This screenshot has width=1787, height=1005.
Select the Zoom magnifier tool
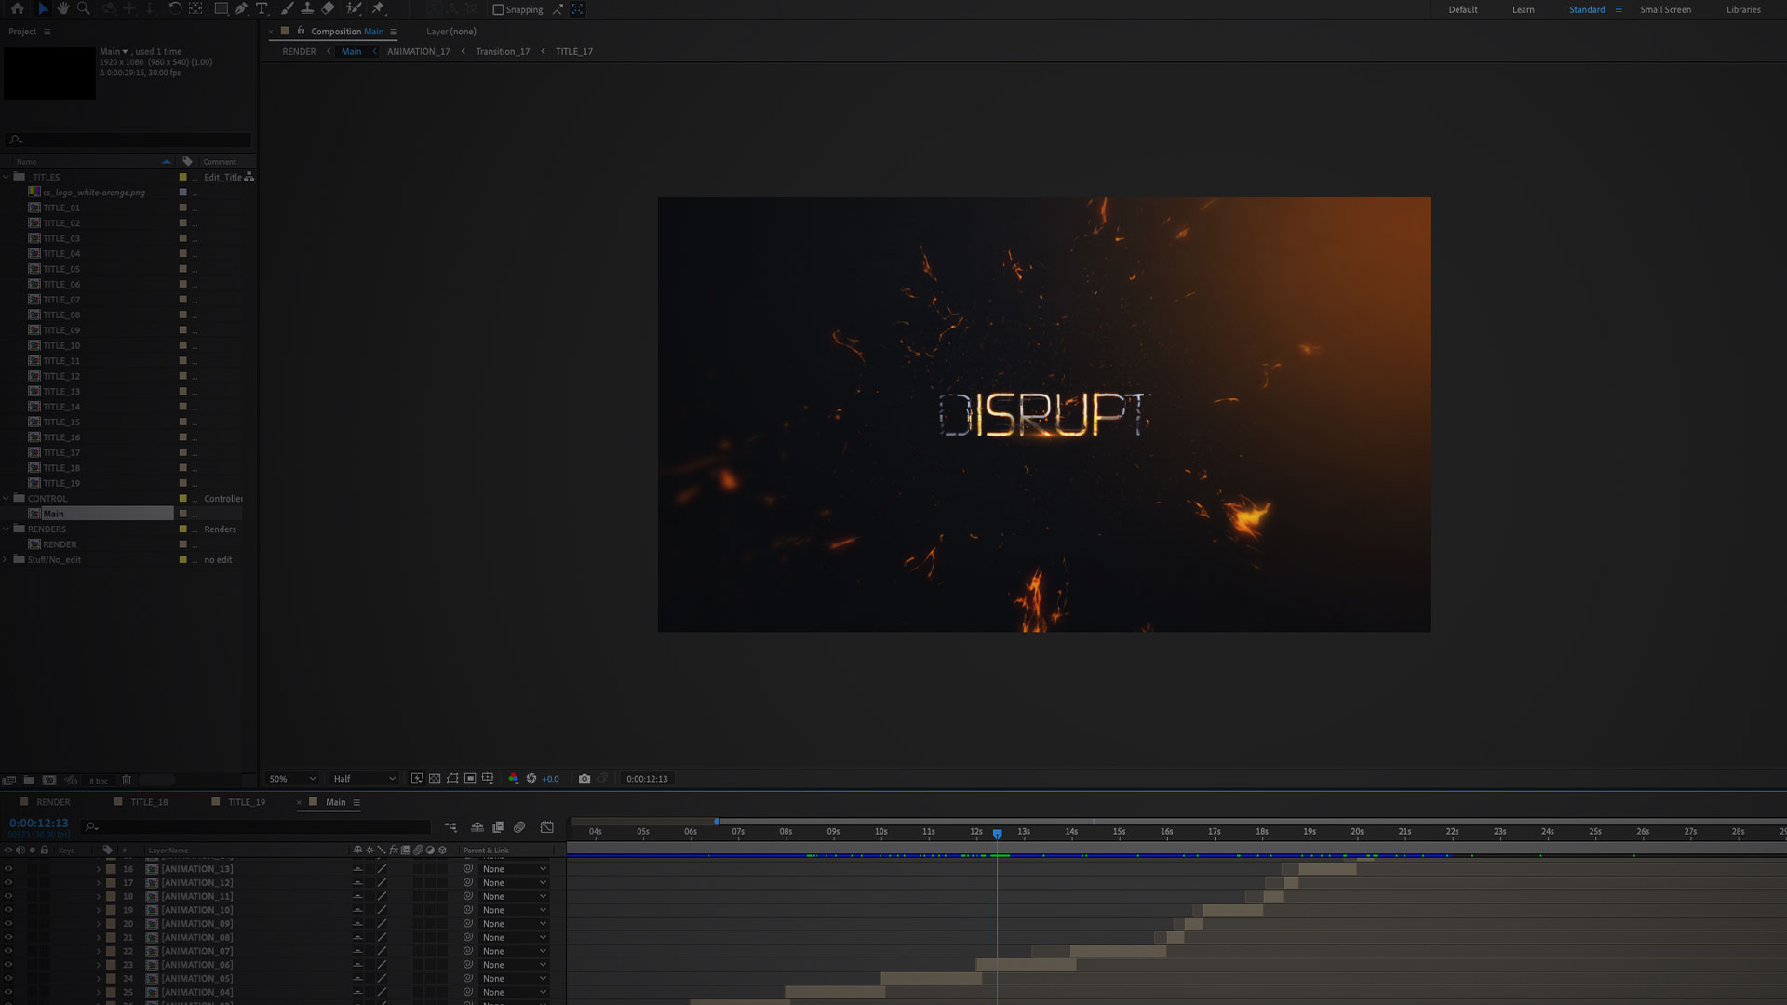coord(84,8)
